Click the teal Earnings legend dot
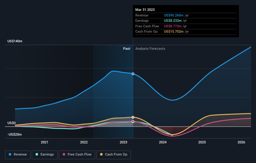Screen dimensions: 256x163 coord(37,154)
